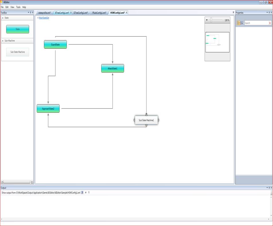
Task: Click the auto-hide pin on Properties panel
Action: (x=268, y=13)
